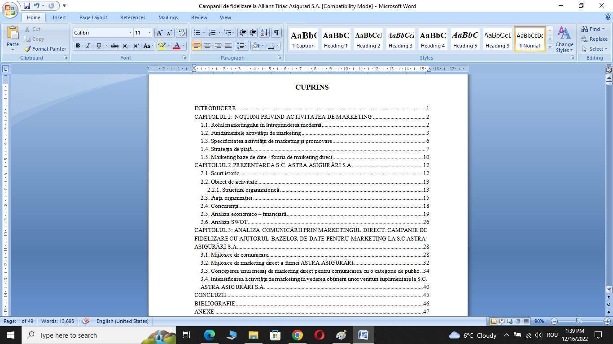This screenshot has height=344, width=613.
Task: Open Google Chrome from the taskbar
Action: tap(297, 335)
